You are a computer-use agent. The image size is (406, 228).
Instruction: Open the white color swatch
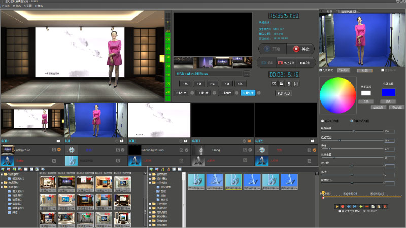pos(365,93)
